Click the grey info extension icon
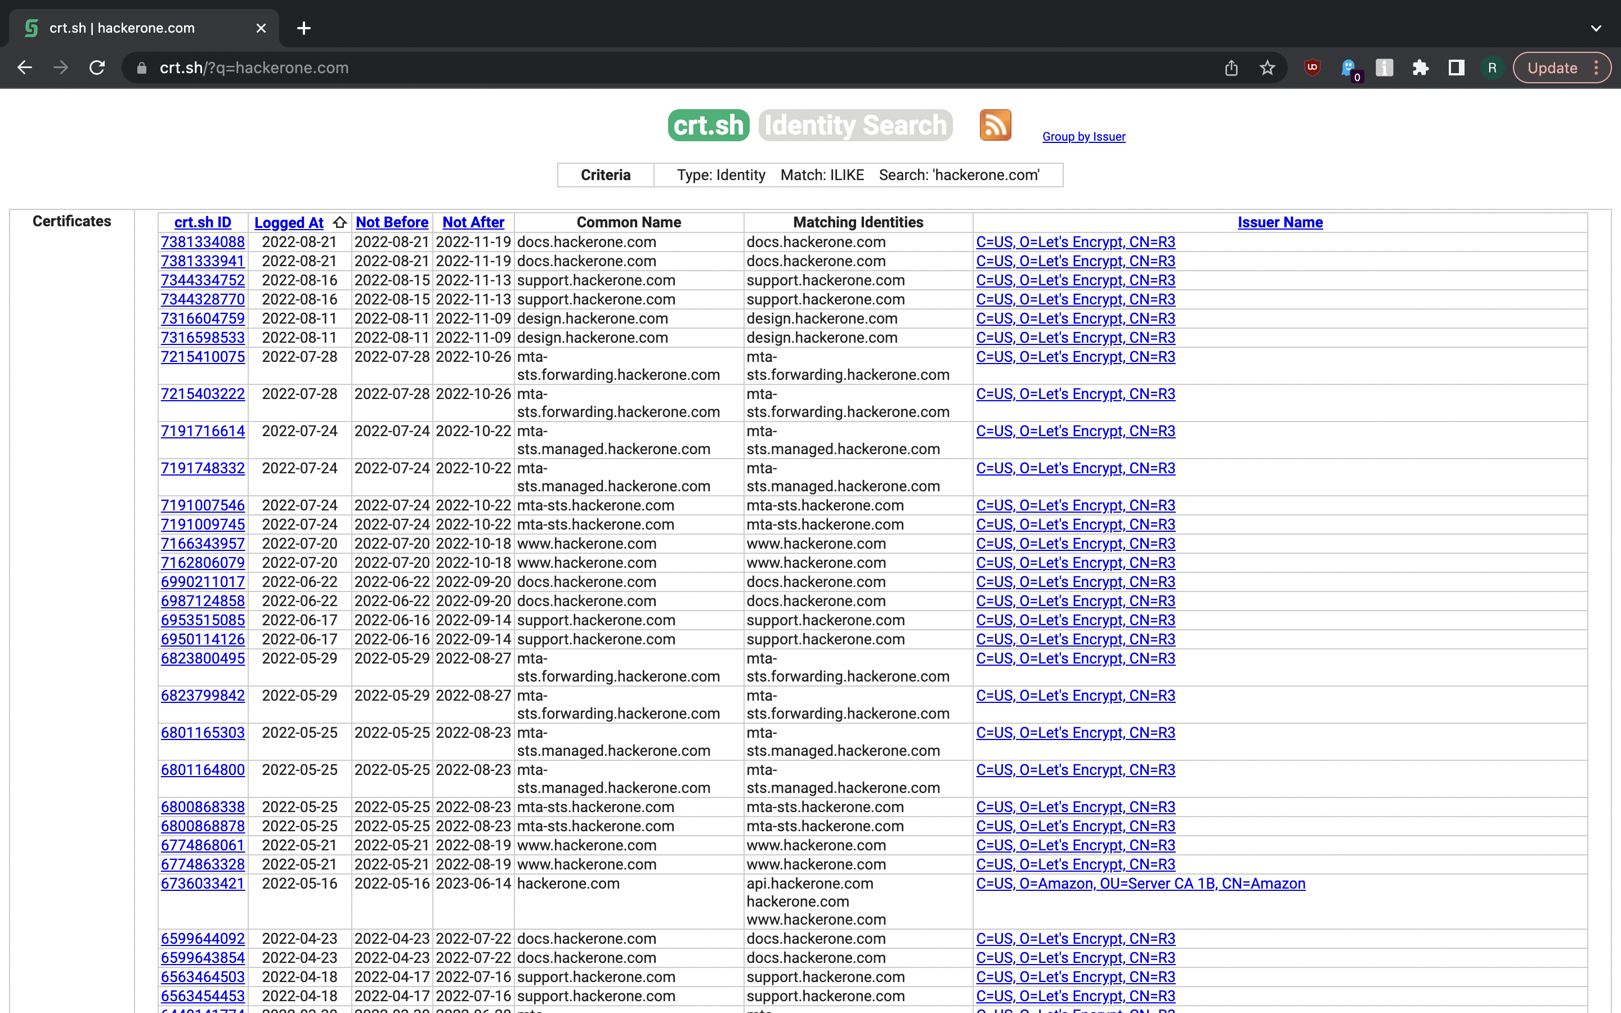 point(1385,68)
